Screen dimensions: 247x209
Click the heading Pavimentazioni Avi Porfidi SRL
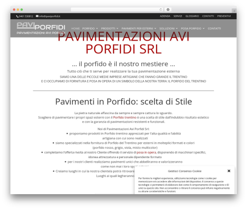pos(123,42)
